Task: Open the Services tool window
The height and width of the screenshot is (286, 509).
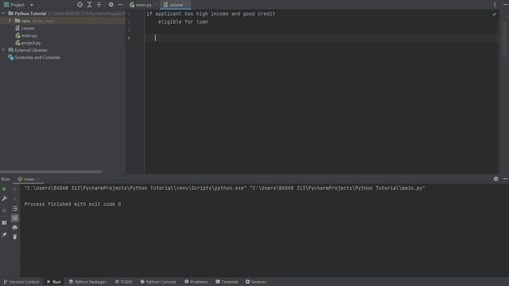Action: (256, 282)
